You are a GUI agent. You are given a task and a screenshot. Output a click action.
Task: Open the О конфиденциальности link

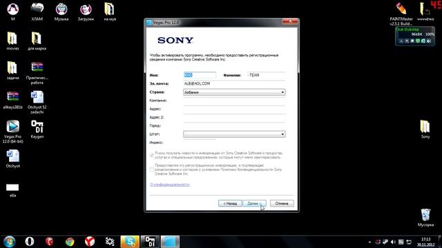coord(170,185)
